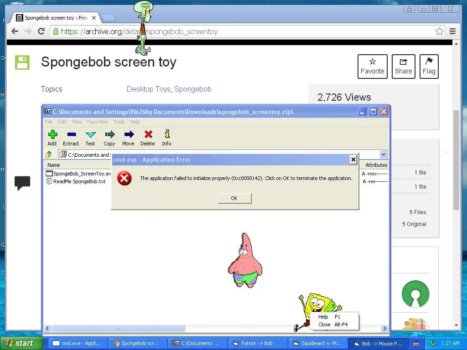This screenshot has height=350, width=467.
Task: Switch to Squidward <- M... taskbar item
Action: point(319,344)
